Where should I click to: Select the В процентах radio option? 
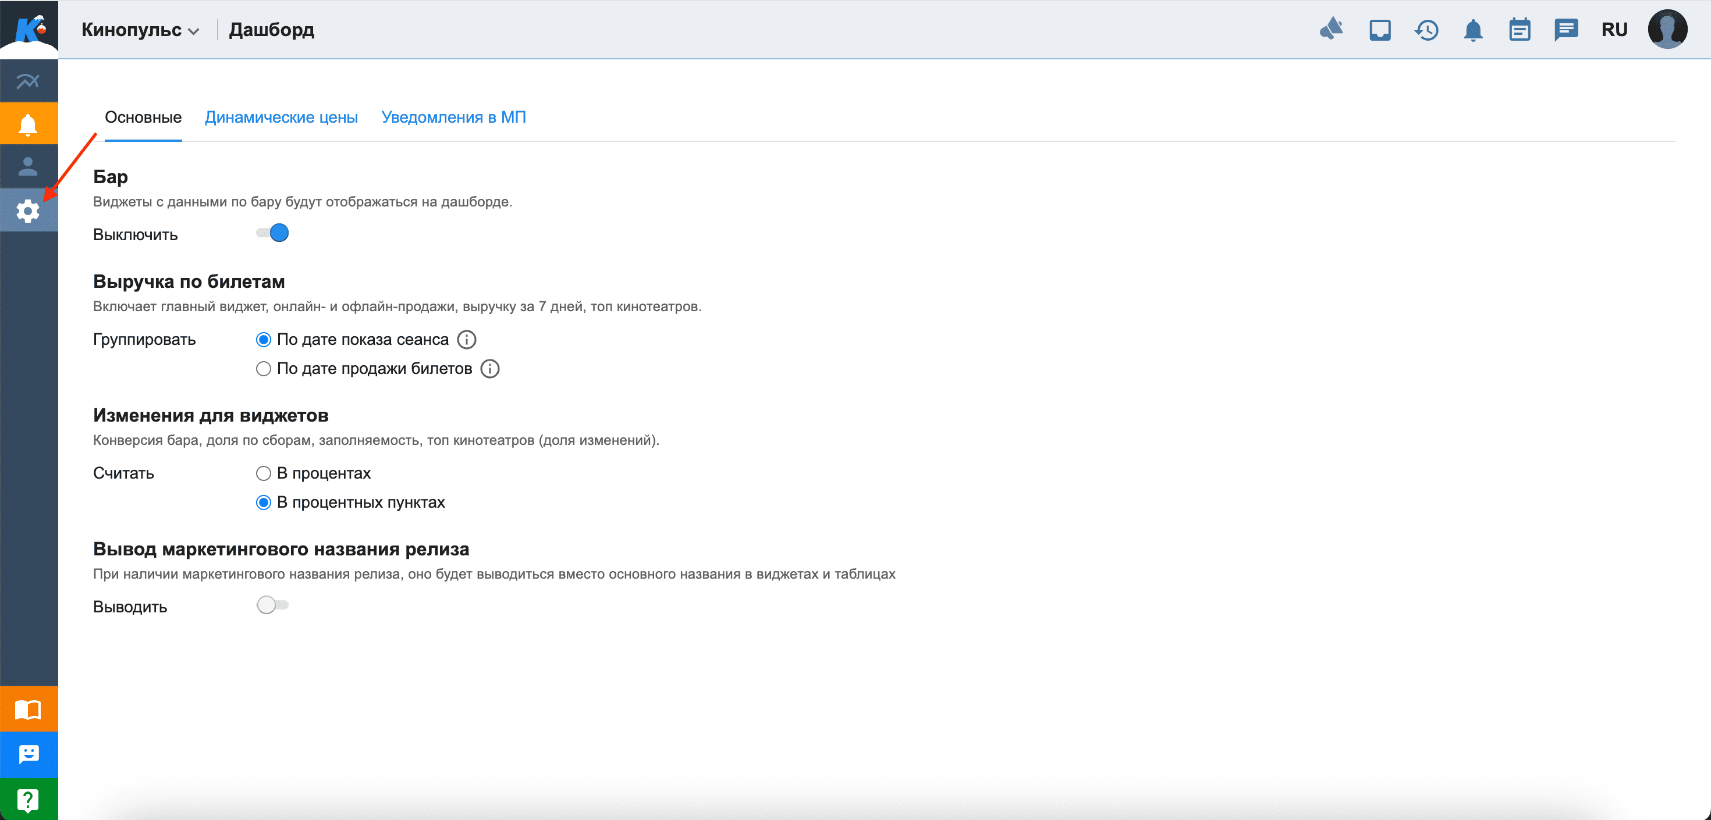pos(264,473)
